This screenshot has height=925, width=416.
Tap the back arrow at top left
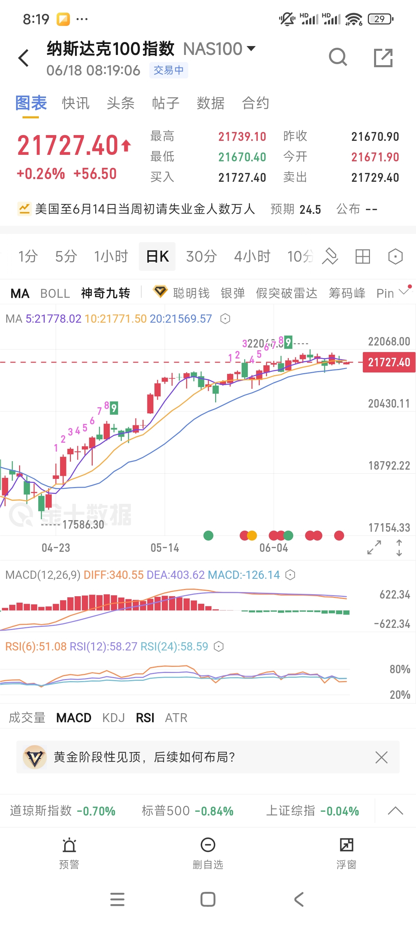coord(24,58)
